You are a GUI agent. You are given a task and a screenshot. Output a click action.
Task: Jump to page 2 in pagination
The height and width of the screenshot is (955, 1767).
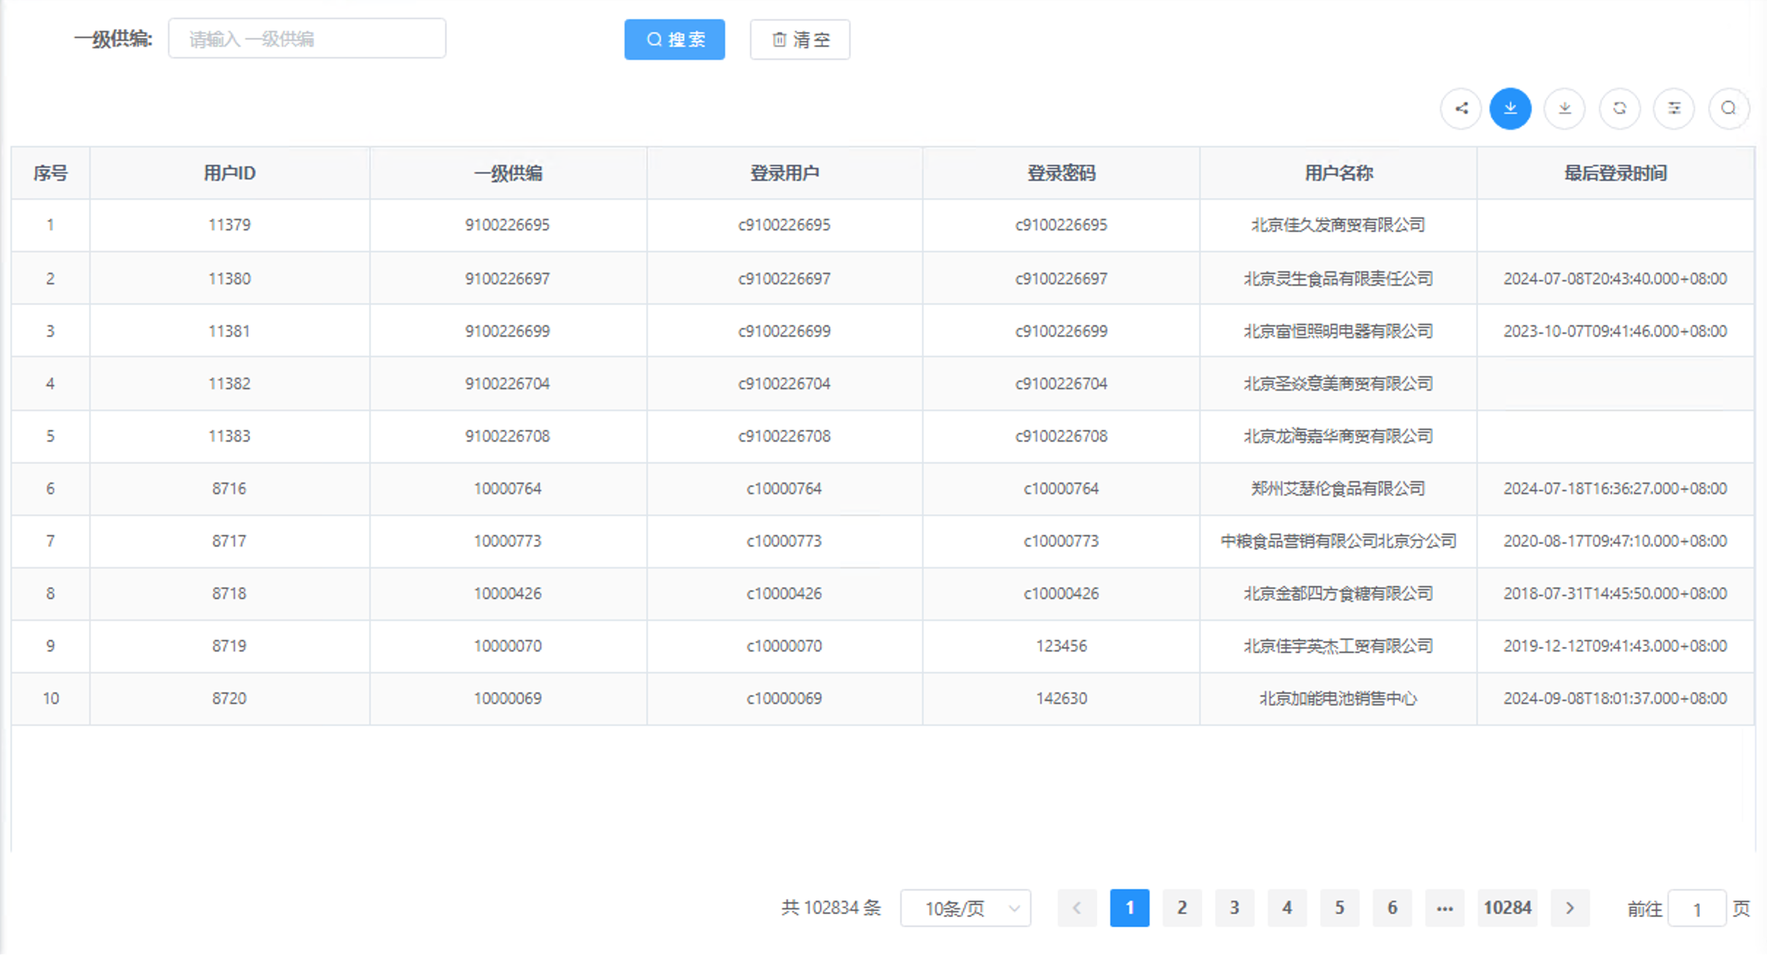click(x=1182, y=908)
